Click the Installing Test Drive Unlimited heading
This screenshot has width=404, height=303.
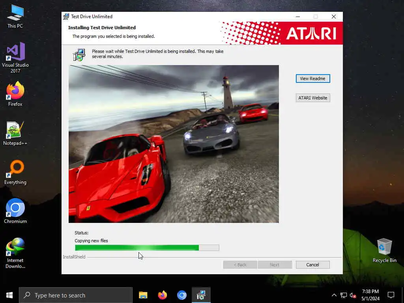(102, 28)
